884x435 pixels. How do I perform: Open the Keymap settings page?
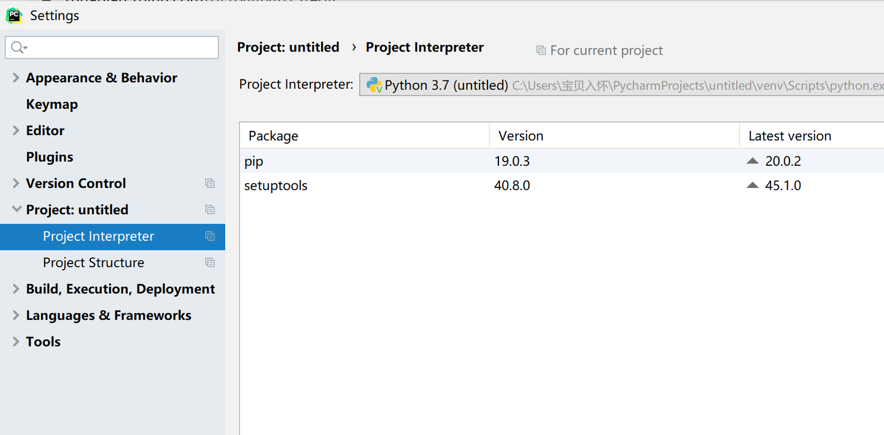click(x=52, y=104)
